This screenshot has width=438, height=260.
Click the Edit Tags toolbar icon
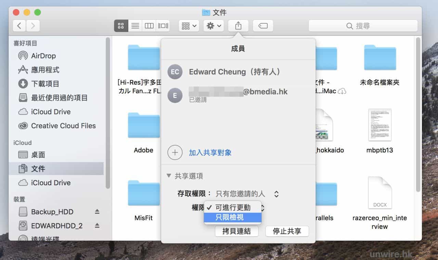click(263, 26)
